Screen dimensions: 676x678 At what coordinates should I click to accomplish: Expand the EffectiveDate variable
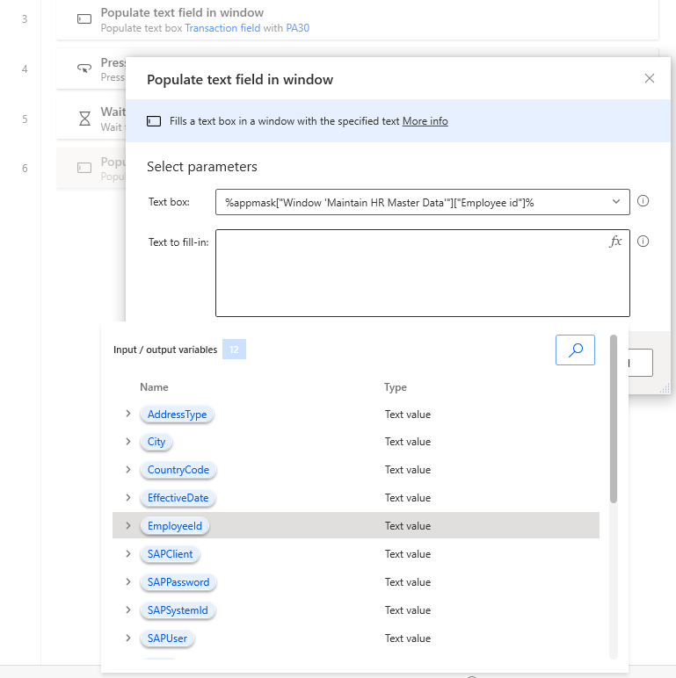pos(128,498)
